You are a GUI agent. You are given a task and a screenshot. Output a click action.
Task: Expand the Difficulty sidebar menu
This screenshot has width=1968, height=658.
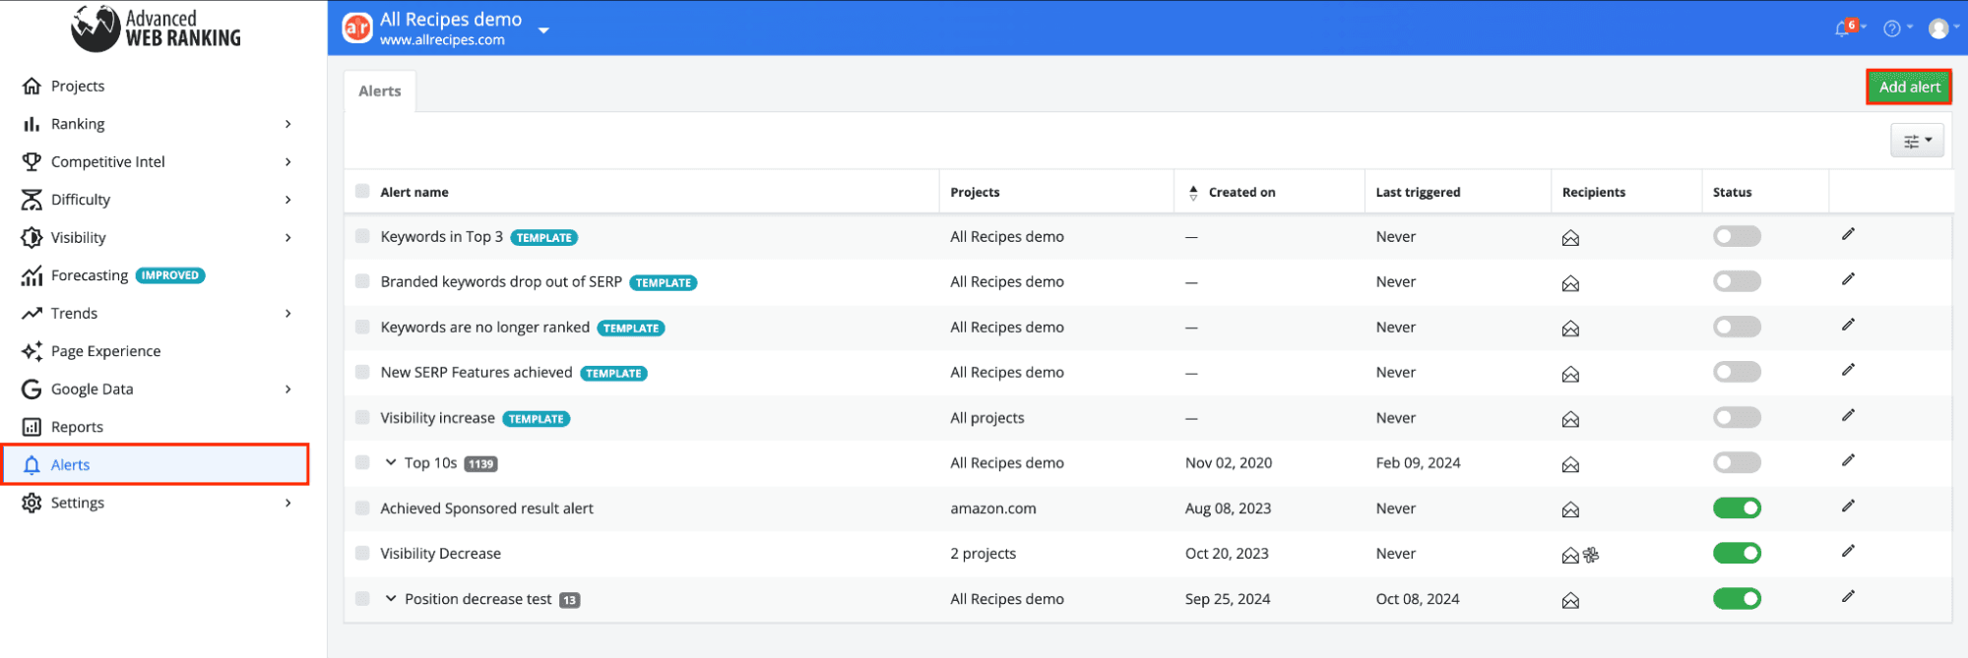(x=287, y=200)
